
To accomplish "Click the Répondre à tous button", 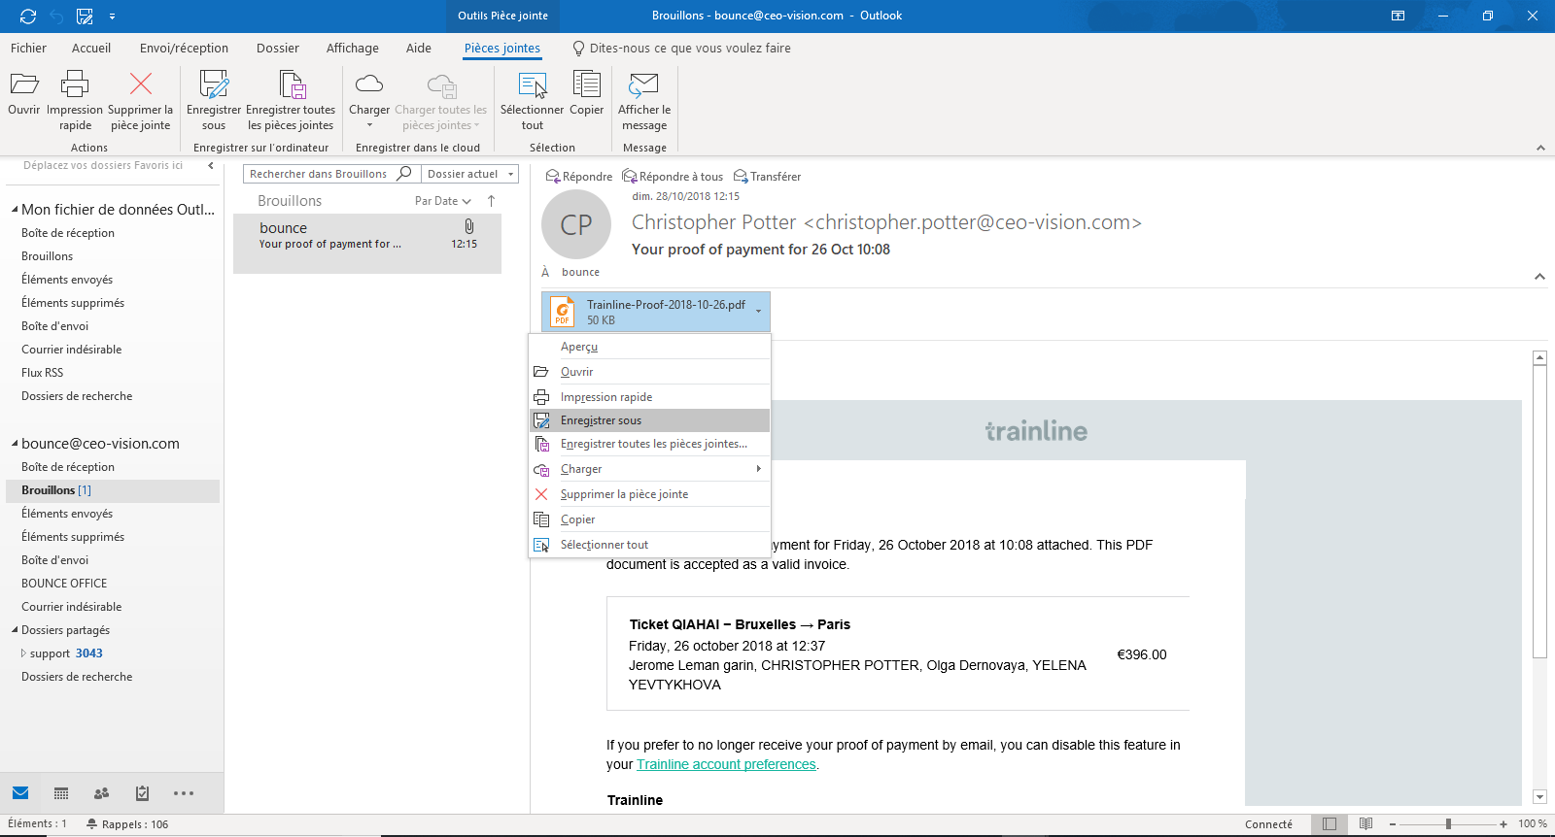I will [673, 177].
